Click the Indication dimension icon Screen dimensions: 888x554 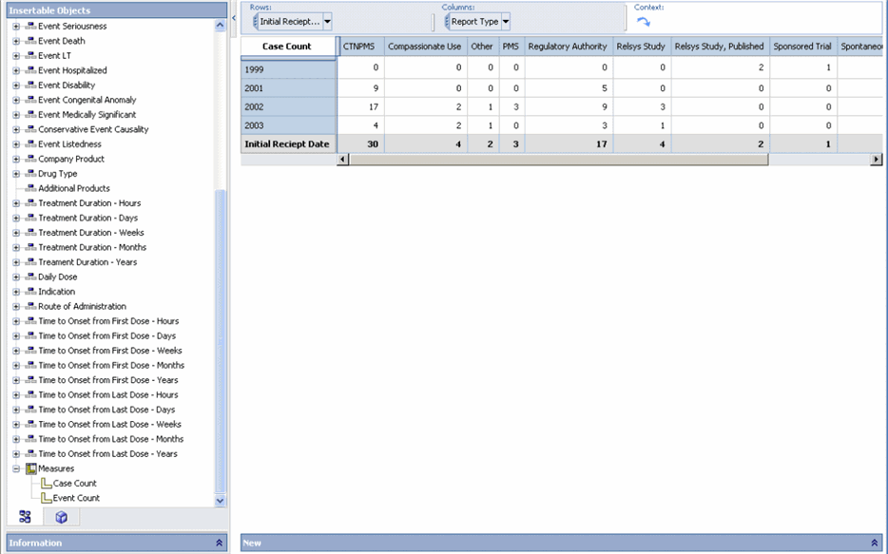tap(30, 292)
